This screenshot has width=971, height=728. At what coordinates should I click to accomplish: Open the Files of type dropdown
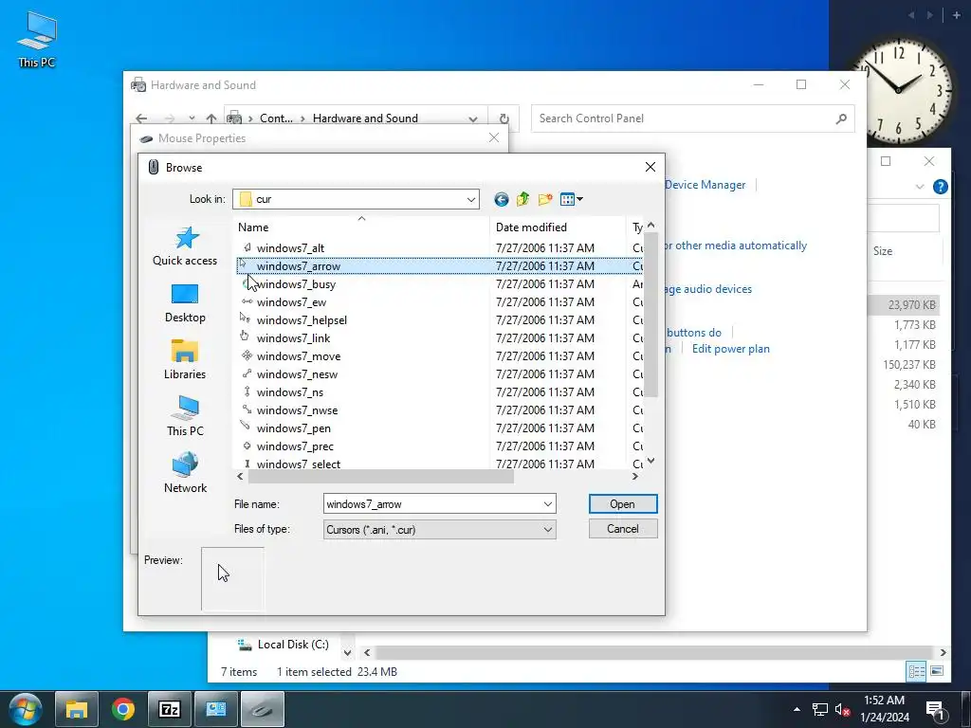click(547, 529)
